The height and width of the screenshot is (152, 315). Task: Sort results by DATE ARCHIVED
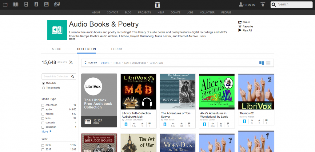pyautogui.click(x=135, y=63)
